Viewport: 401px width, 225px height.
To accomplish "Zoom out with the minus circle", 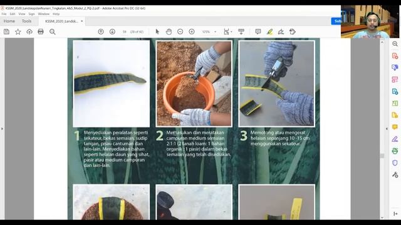I will pos(180,32).
